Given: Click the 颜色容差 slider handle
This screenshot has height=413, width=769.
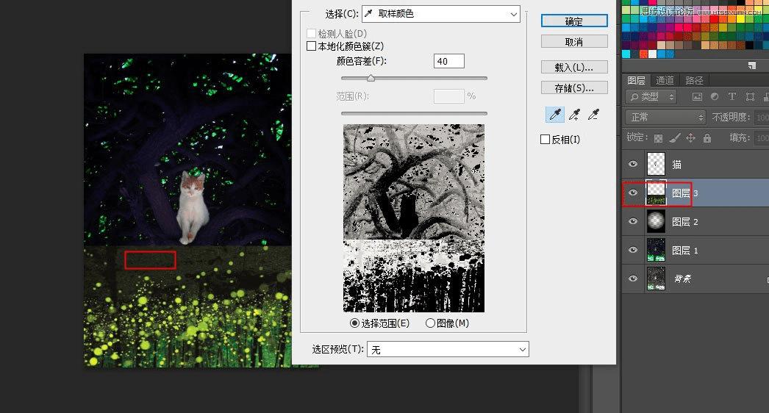Looking at the screenshot, I should click(371, 78).
